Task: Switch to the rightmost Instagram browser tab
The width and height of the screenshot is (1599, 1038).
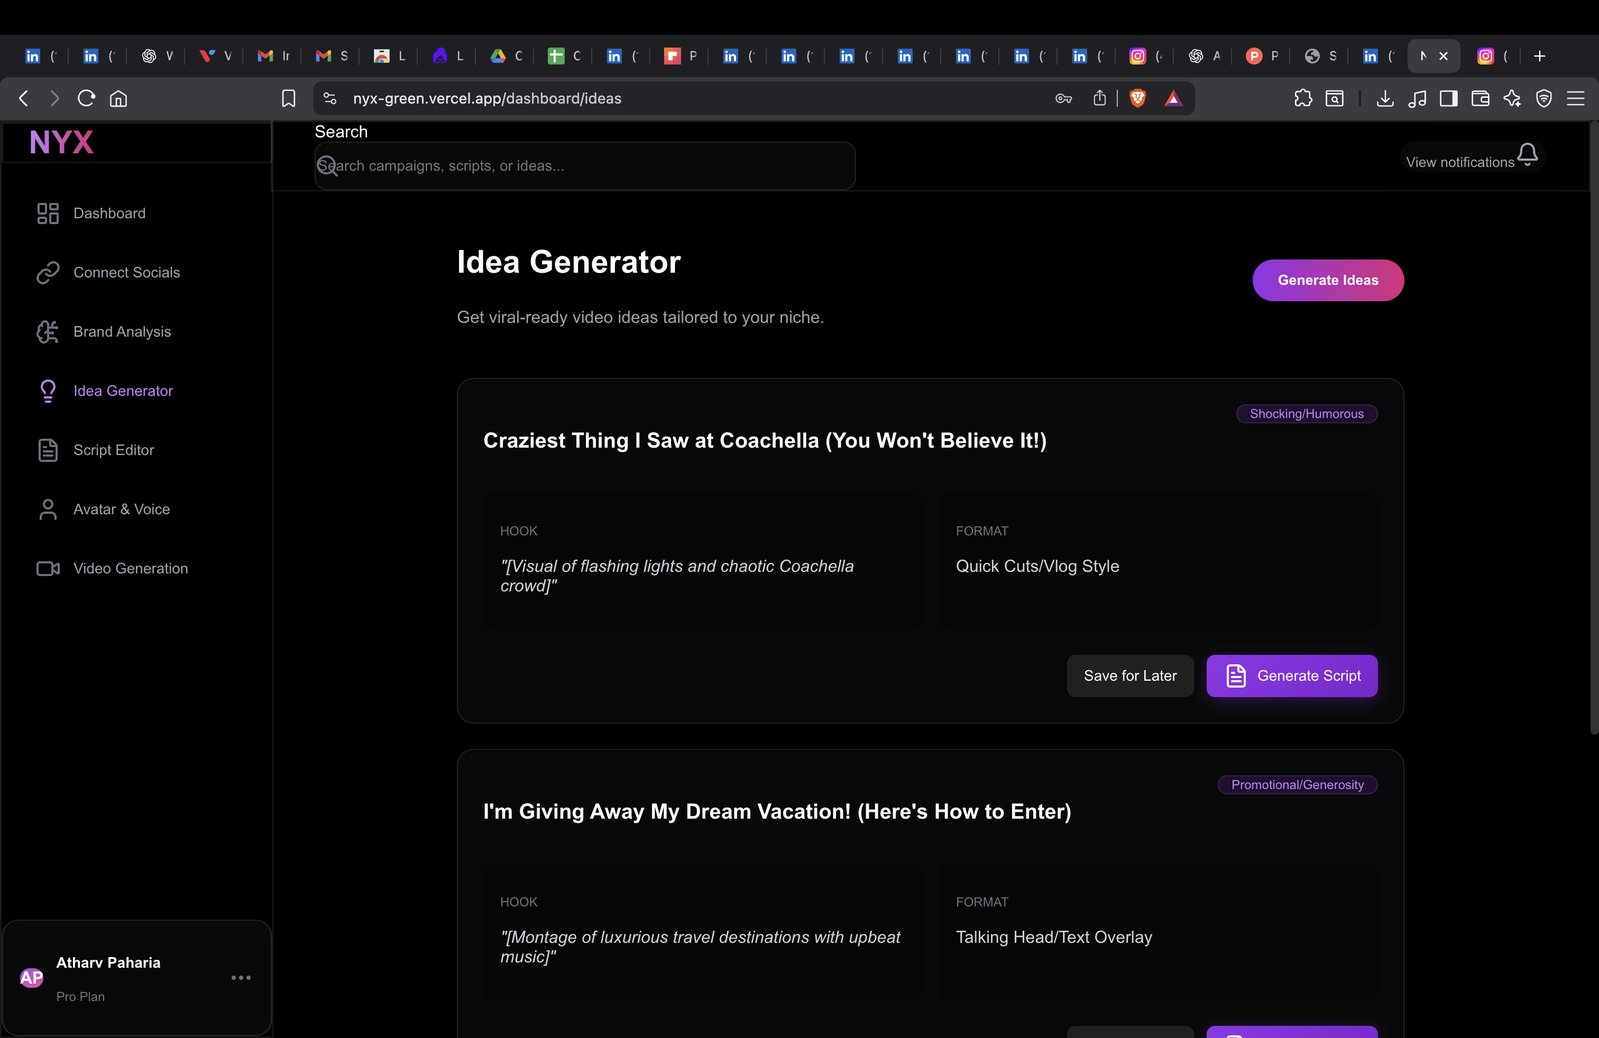Action: pos(1486,55)
